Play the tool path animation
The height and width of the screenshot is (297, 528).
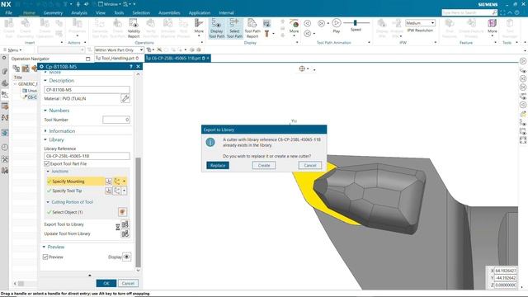tap(337, 26)
